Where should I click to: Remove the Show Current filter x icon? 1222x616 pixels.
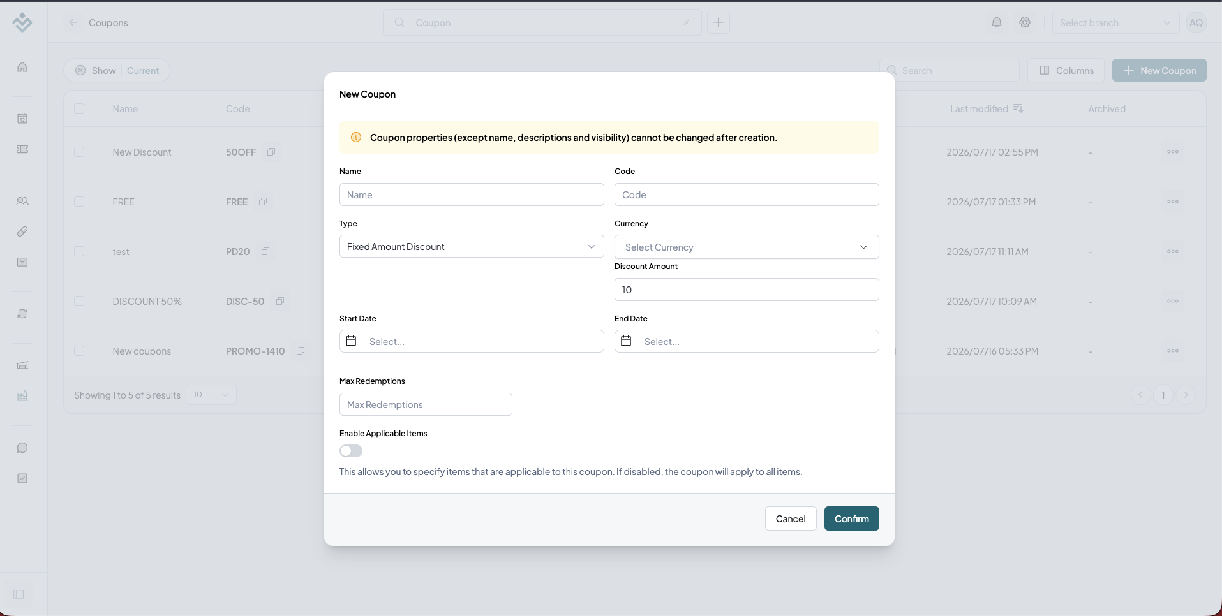(x=80, y=70)
